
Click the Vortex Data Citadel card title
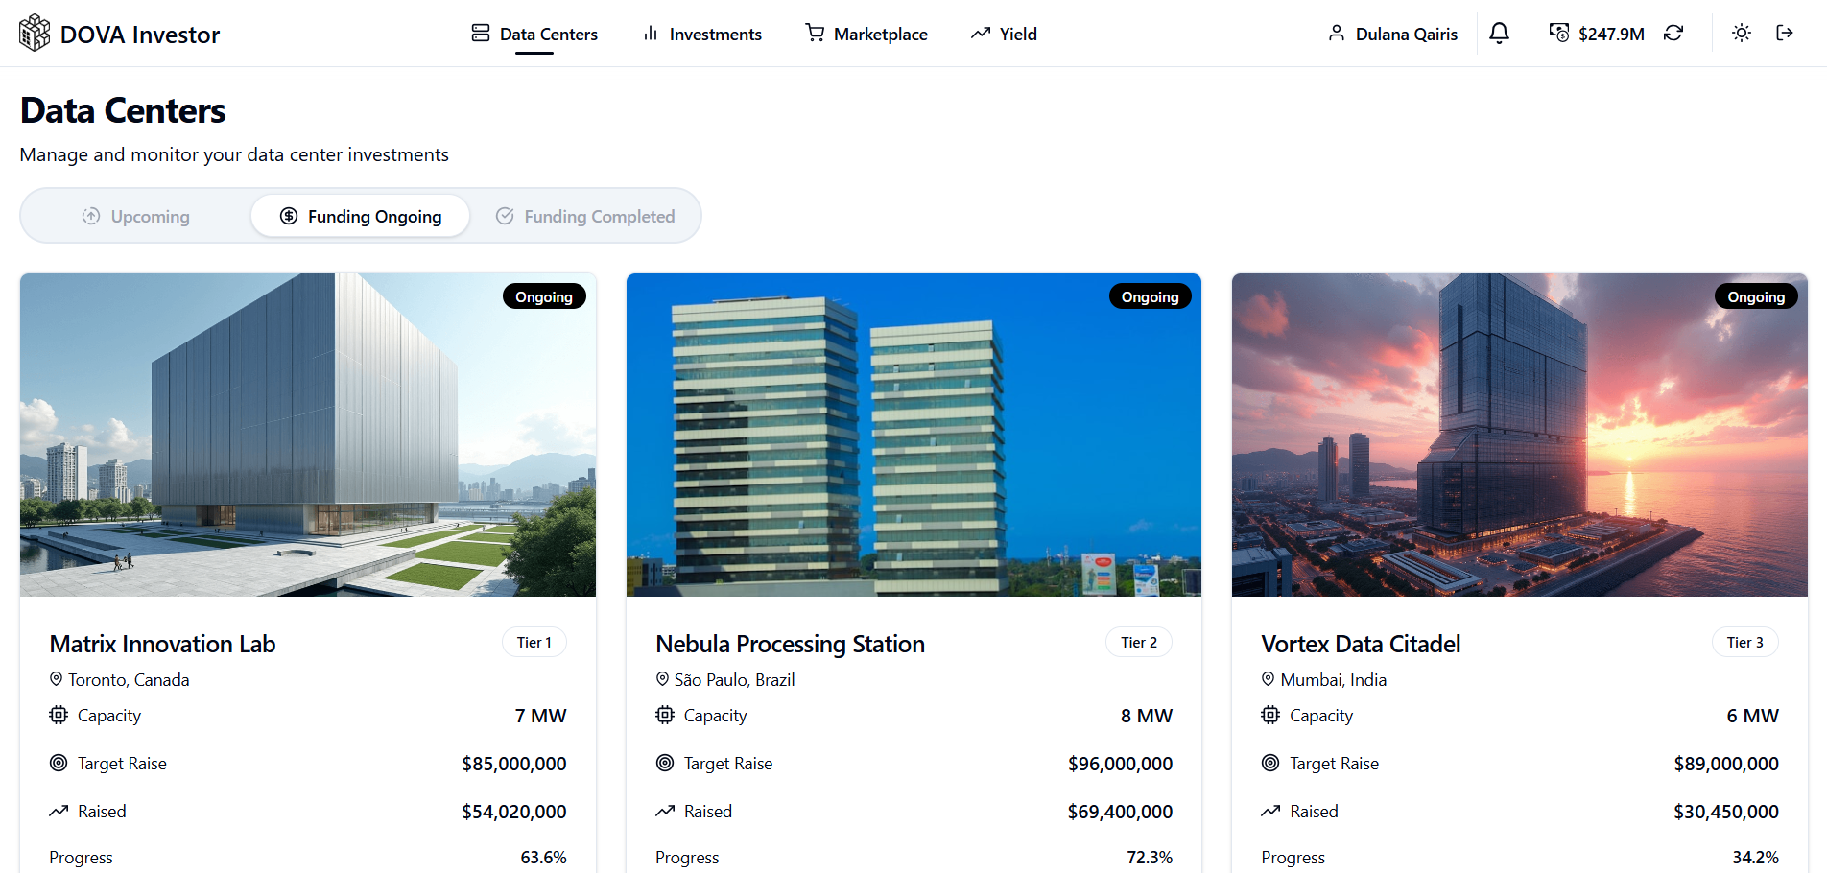[1360, 644]
